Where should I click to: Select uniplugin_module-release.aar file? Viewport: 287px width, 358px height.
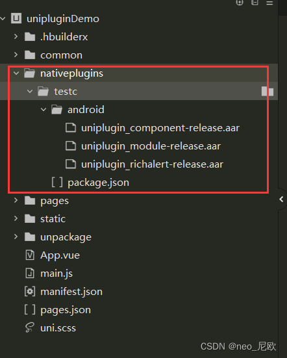(x=143, y=146)
